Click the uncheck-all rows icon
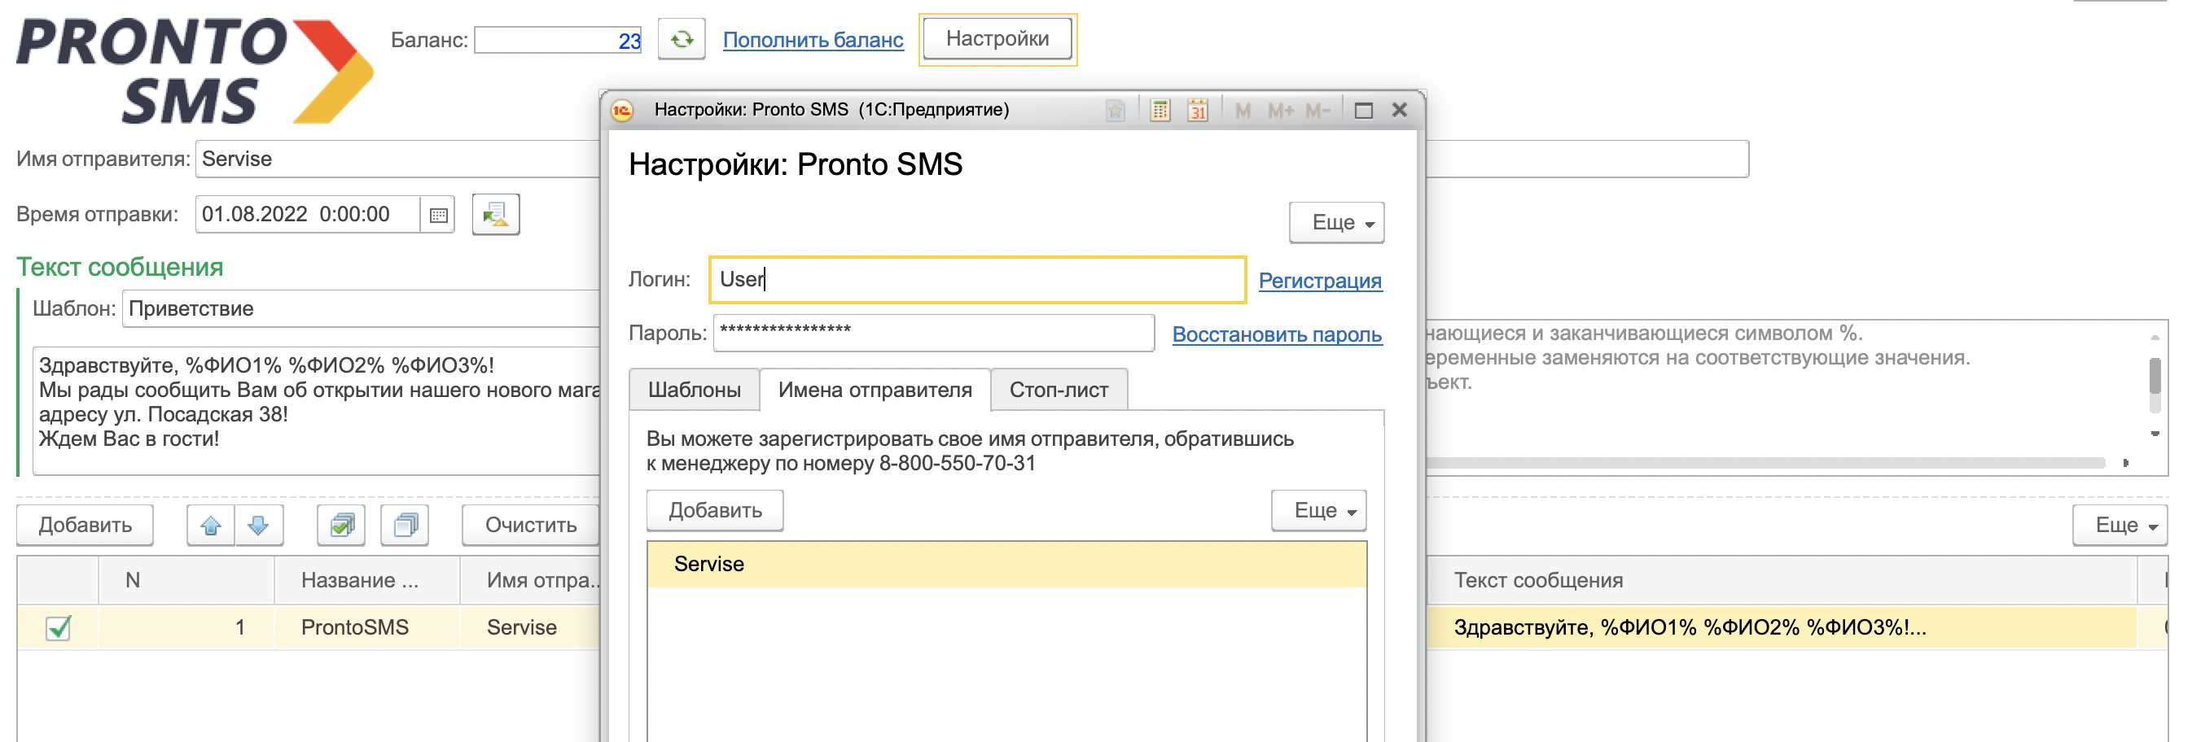This screenshot has width=2192, height=742. click(x=405, y=526)
